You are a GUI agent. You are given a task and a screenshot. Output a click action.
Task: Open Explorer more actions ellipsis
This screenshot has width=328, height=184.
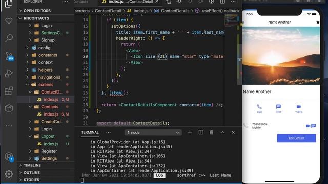(66, 2)
